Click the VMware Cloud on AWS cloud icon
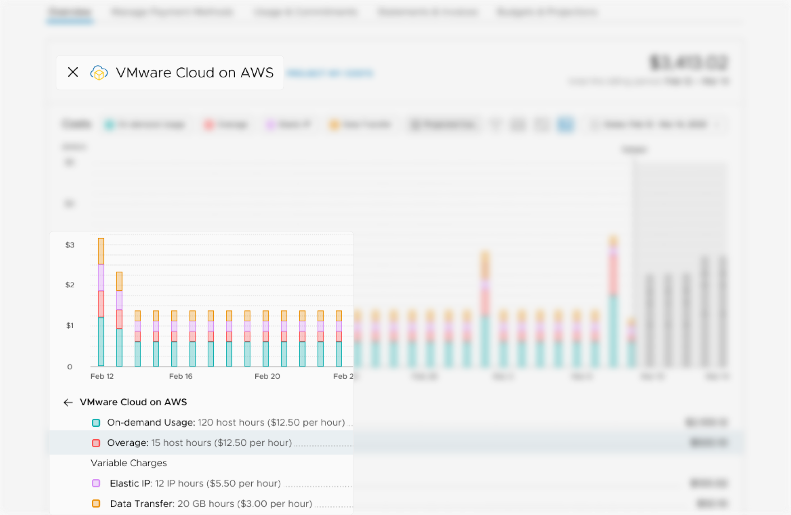 [99, 73]
